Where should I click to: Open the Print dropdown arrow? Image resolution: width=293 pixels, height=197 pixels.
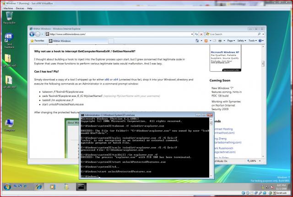(224, 41)
